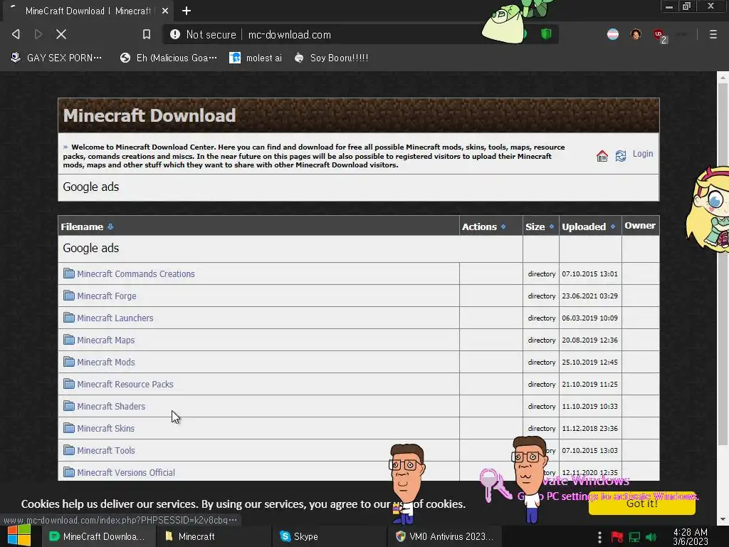Open the Minecraft Skins directory
729x547 pixels.
coord(105,428)
